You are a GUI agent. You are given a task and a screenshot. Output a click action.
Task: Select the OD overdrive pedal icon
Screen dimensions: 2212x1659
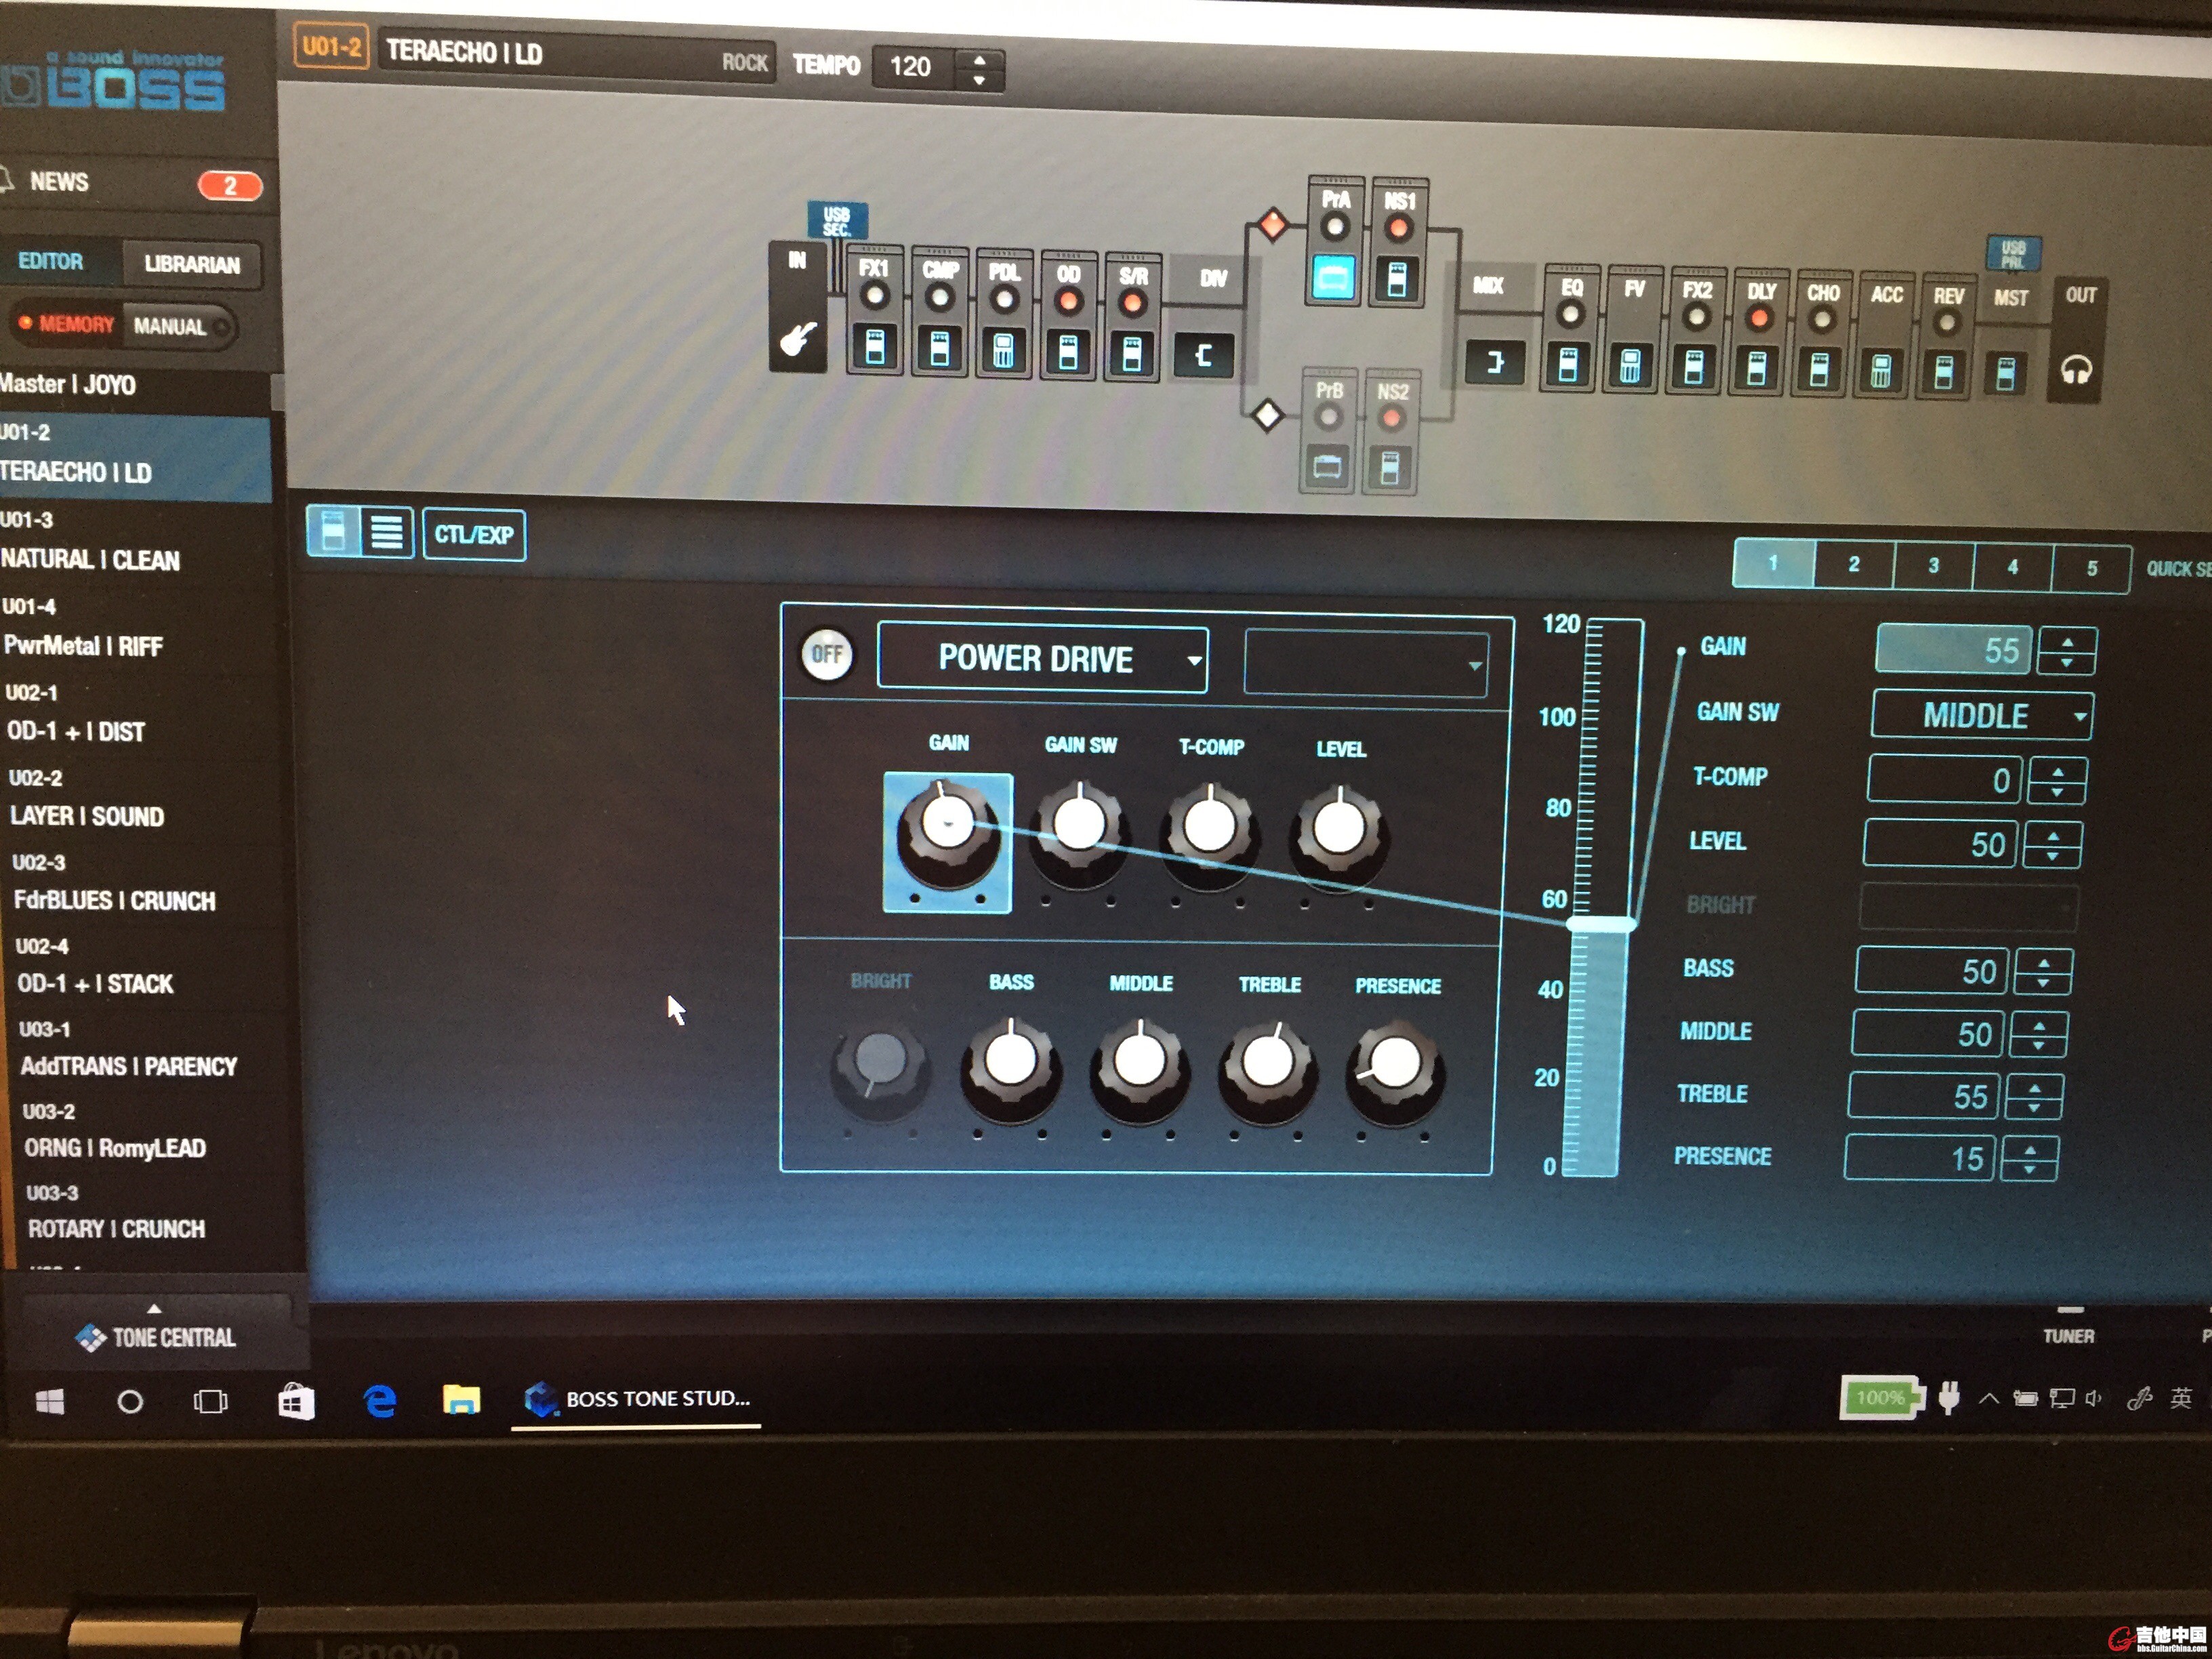(1068, 353)
